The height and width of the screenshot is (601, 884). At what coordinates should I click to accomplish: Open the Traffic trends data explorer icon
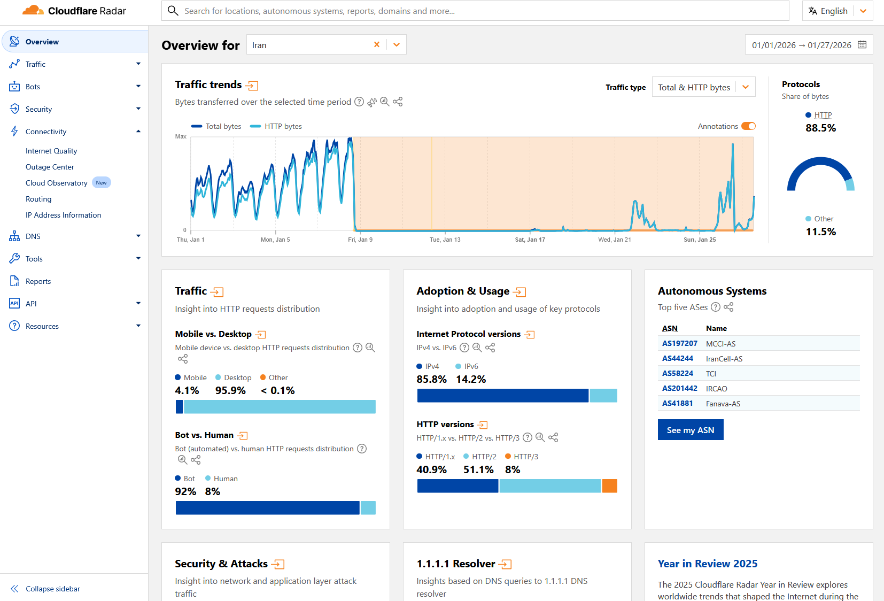pyautogui.click(x=252, y=85)
